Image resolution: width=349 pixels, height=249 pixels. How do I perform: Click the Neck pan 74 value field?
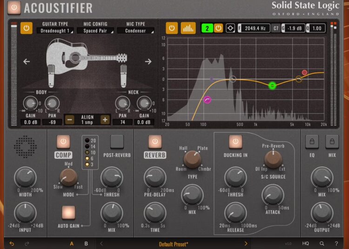[122, 122]
